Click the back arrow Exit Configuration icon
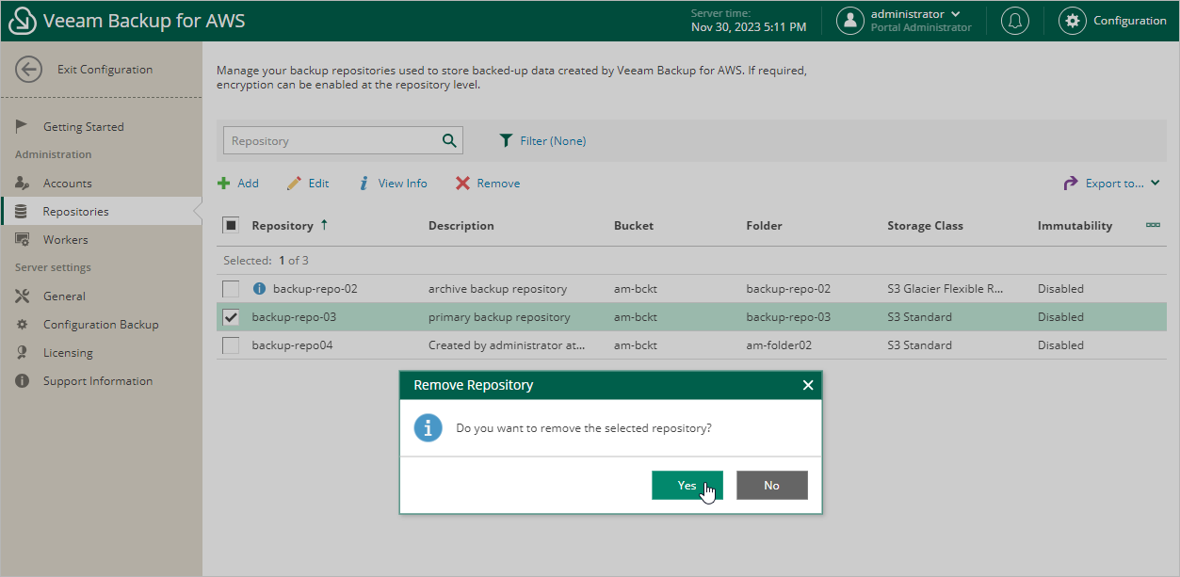The image size is (1180, 577). 29,70
